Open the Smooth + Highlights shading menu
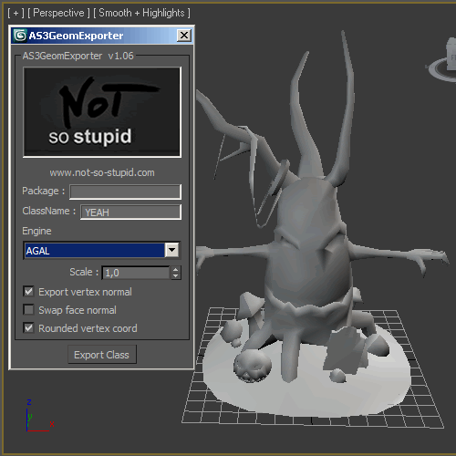This screenshot has height=456, width=456. pos(141,13)
